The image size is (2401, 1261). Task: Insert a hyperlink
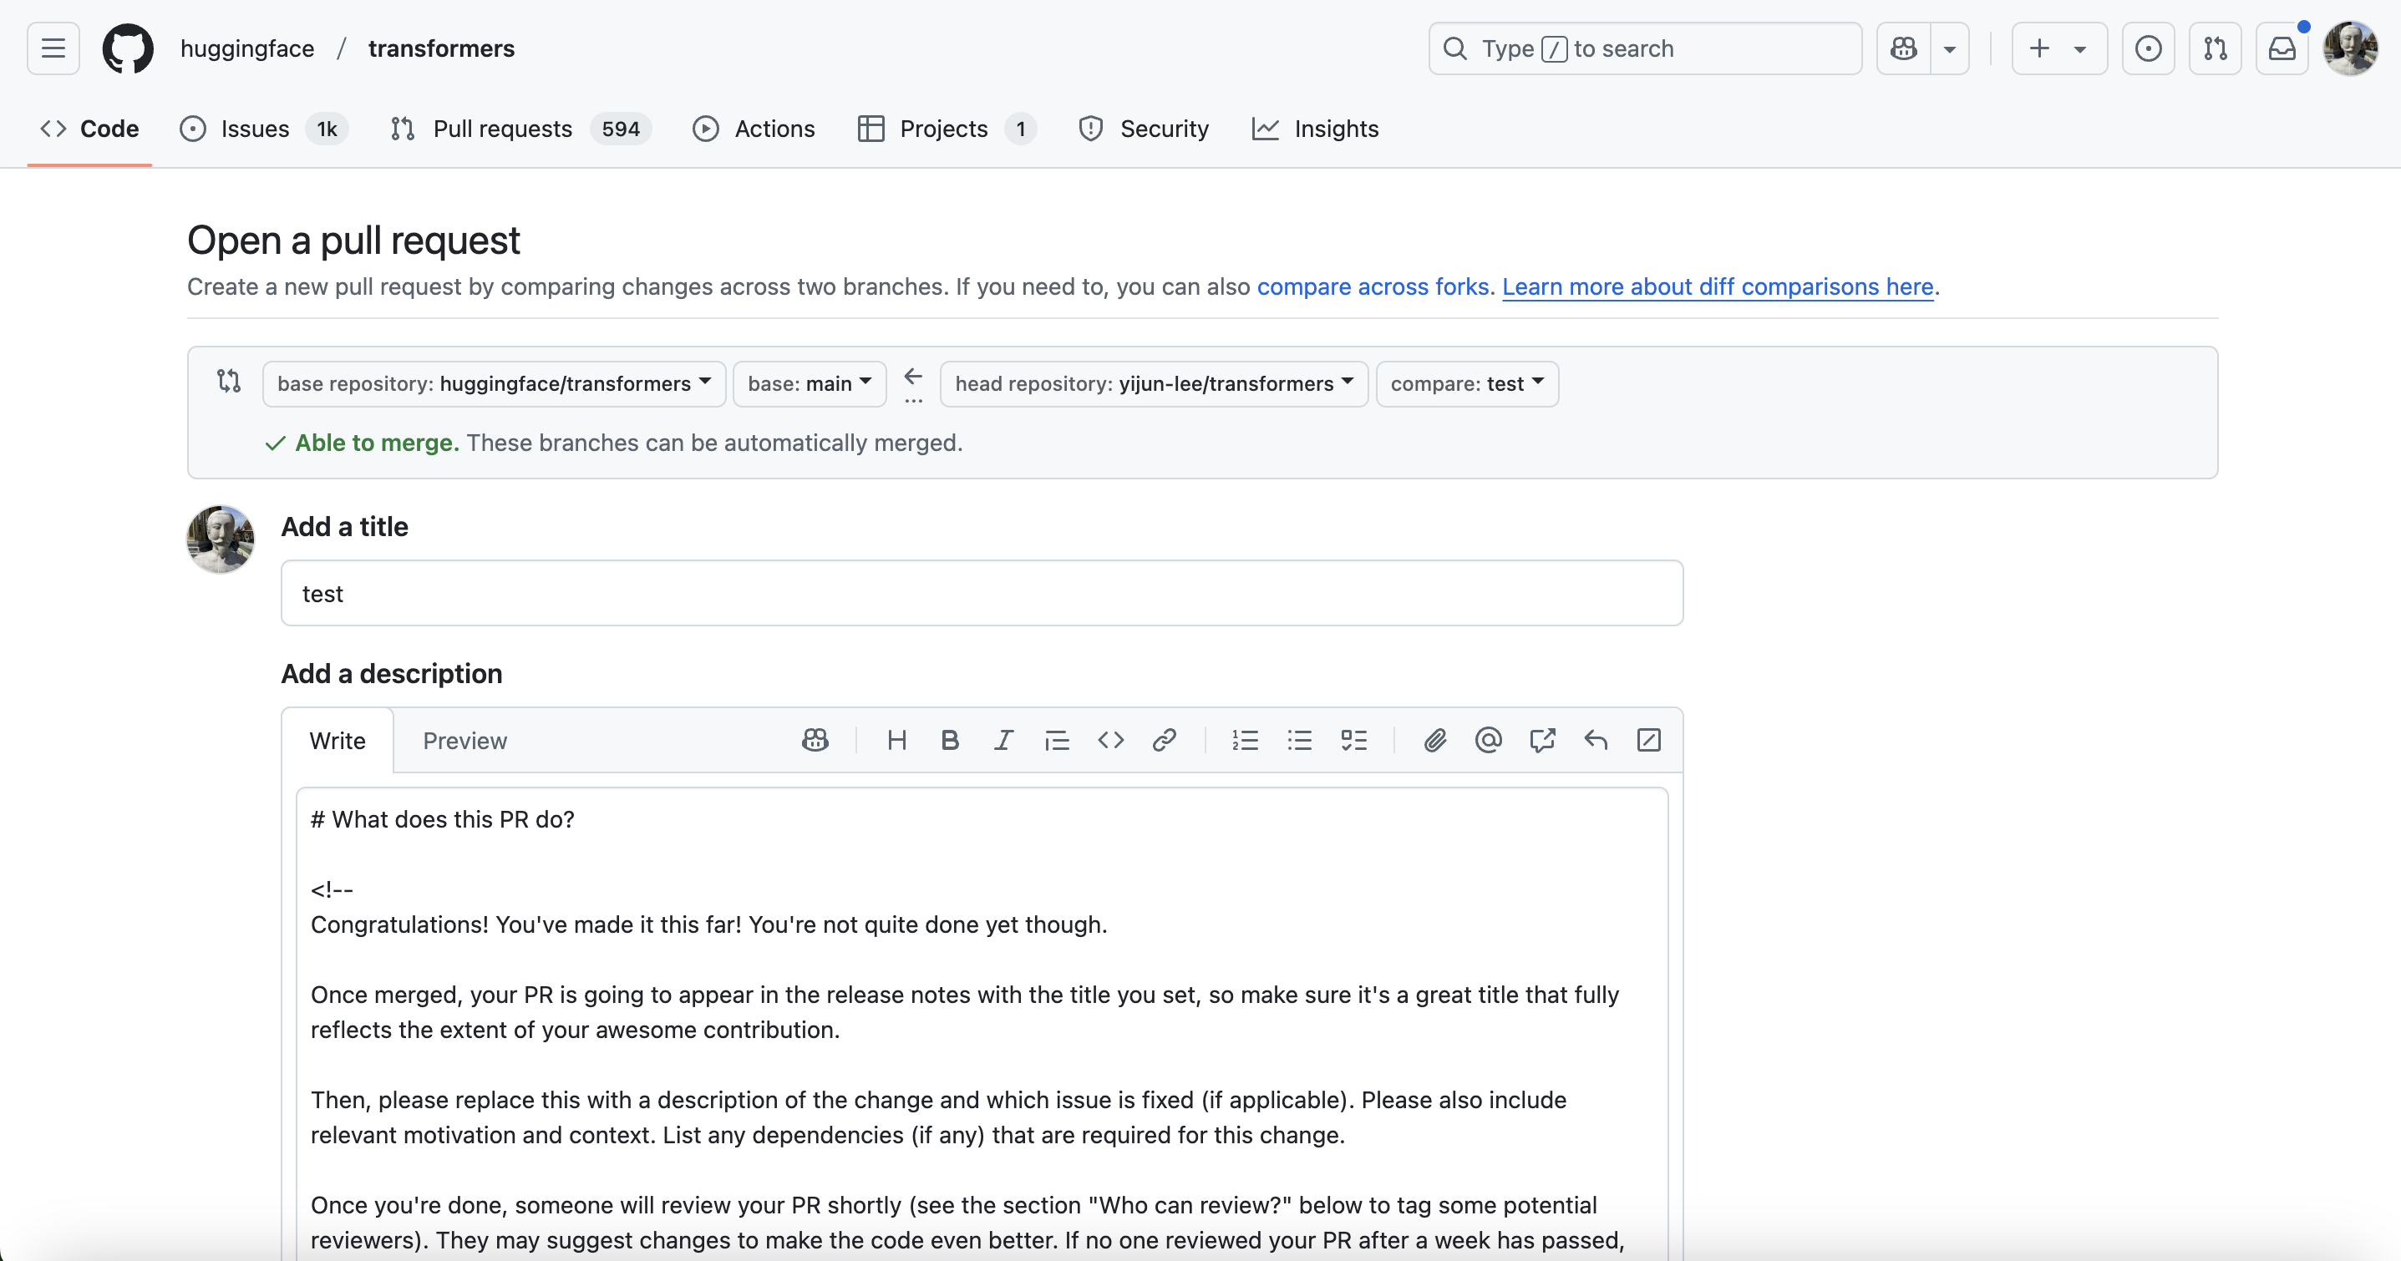(x=1163, y=740)
